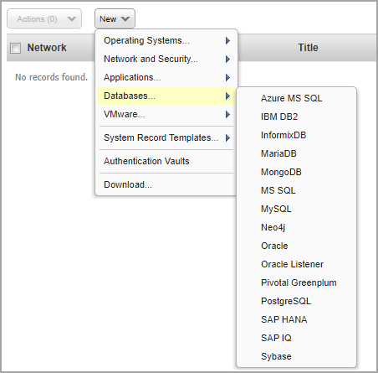Image resolution: width=378 pixels, height=373 pixels.
Task: Select PostgreSQL from the Databases submenu
Action: coord(296,301)
